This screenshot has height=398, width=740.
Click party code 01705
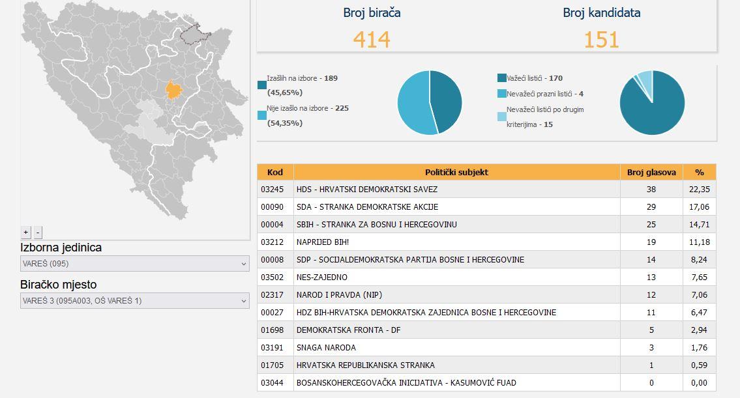[x=273, y=365]
